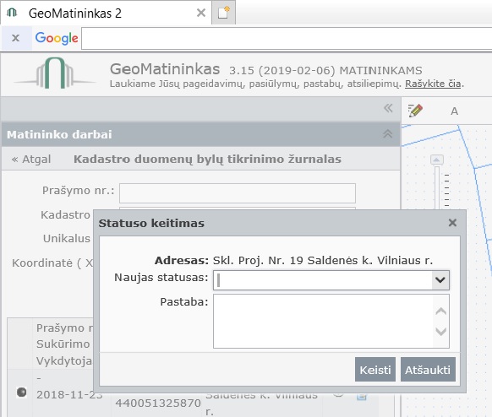The image size is (492, 417).
Task: Click the edit icon in row 440051325870
Action: 362,397
